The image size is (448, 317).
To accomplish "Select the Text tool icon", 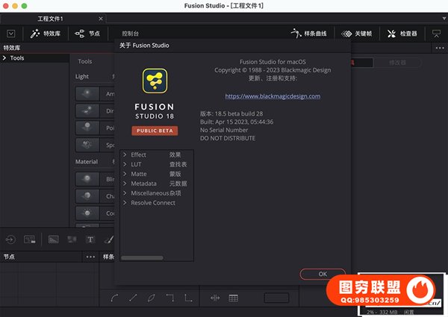I will pos(90,239).
